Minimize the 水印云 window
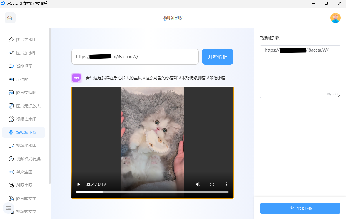Viewport: 346px width, 219px height. pos(313,3)
